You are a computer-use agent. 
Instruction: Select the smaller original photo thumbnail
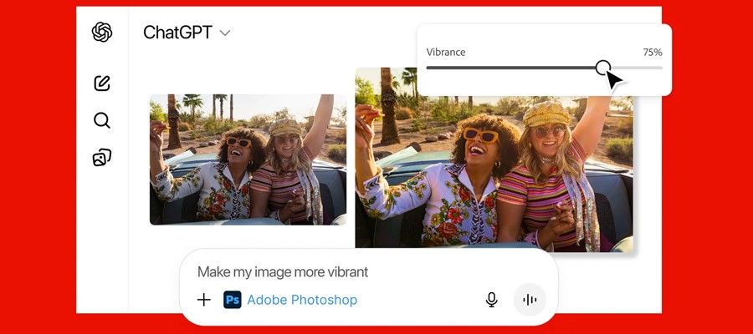(248, 159)
